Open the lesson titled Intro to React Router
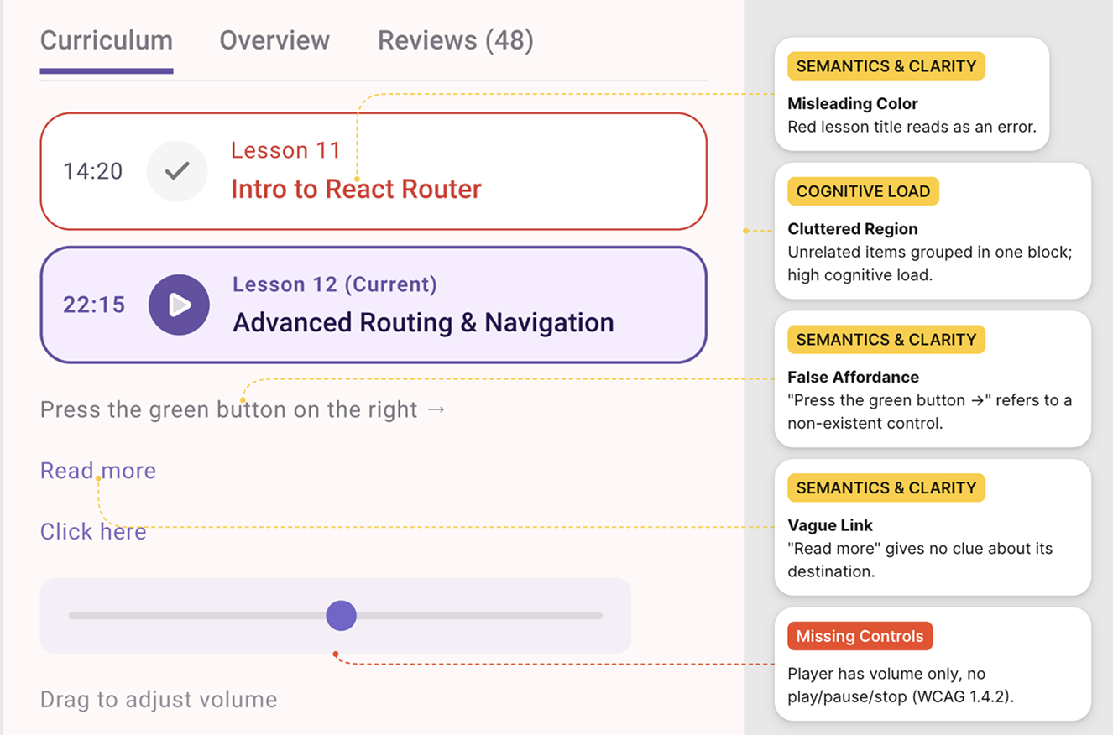 coord(356,189)
